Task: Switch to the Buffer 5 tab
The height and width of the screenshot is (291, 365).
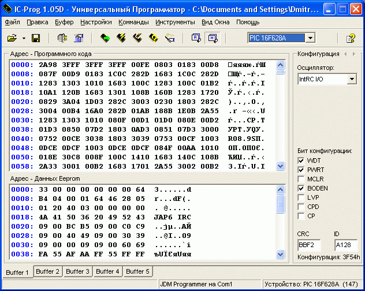Action: (137, 271)
